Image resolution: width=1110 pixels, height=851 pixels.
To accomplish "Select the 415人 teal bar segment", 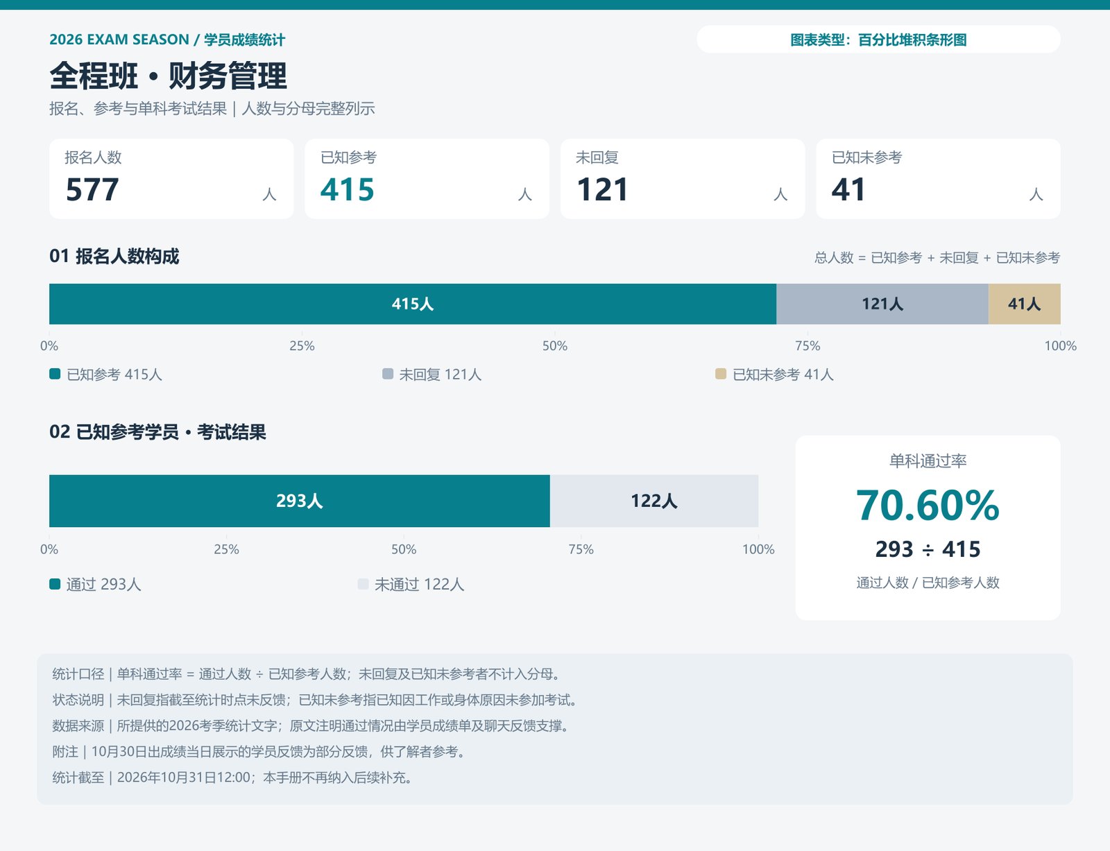I will (x=413, y=304).
